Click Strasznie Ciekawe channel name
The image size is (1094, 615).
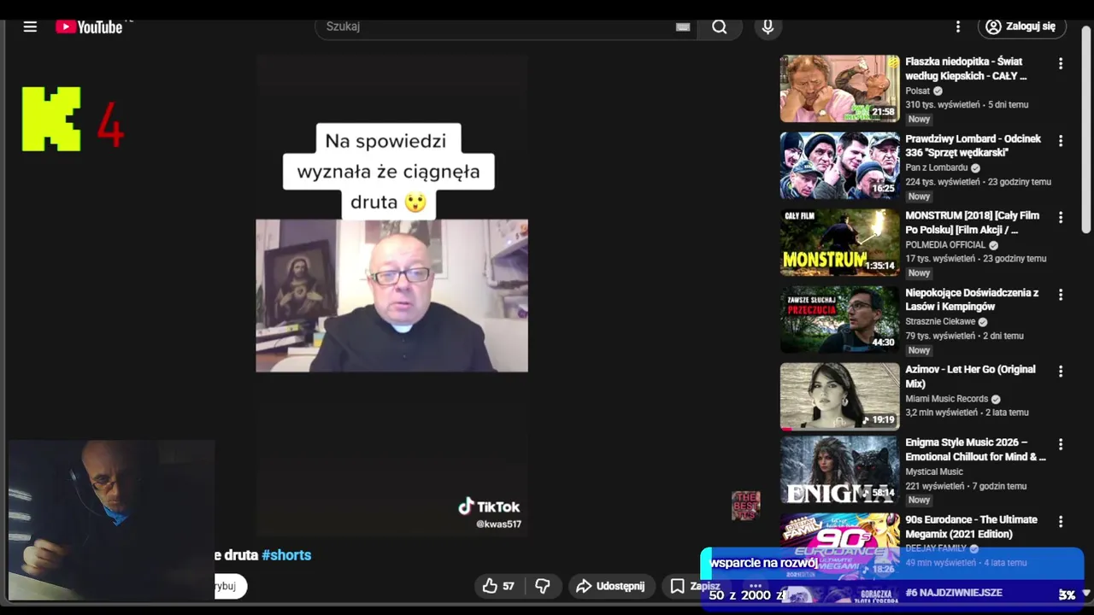940,321
